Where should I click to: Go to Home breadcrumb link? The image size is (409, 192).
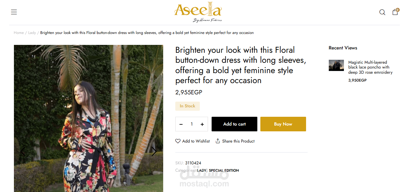pos(18,33)
